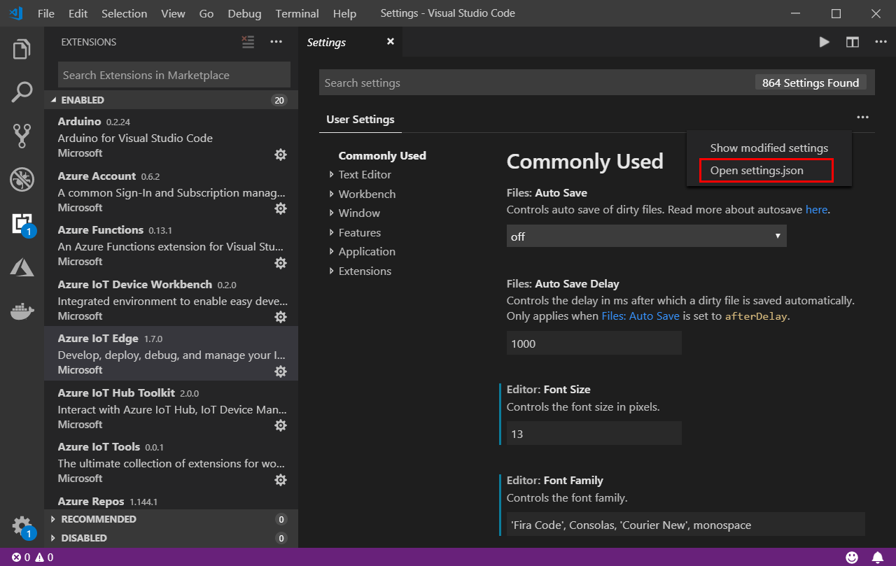Click the run play icon in editor toolbar

pyautogui.click(x=825, y=42)
